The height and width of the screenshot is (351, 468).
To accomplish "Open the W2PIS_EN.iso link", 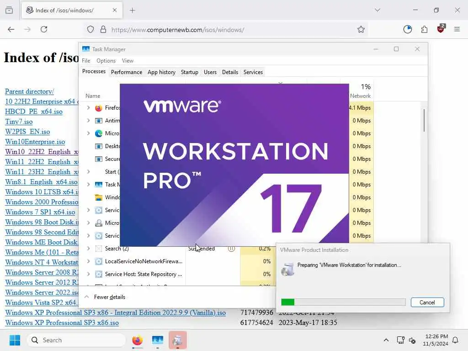I will point(27,132).
